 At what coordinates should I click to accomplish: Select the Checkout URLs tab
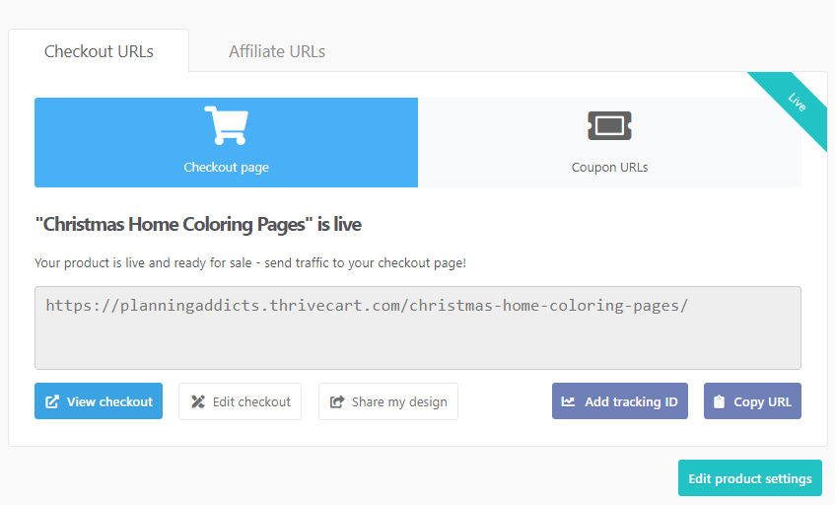point(99,51)
